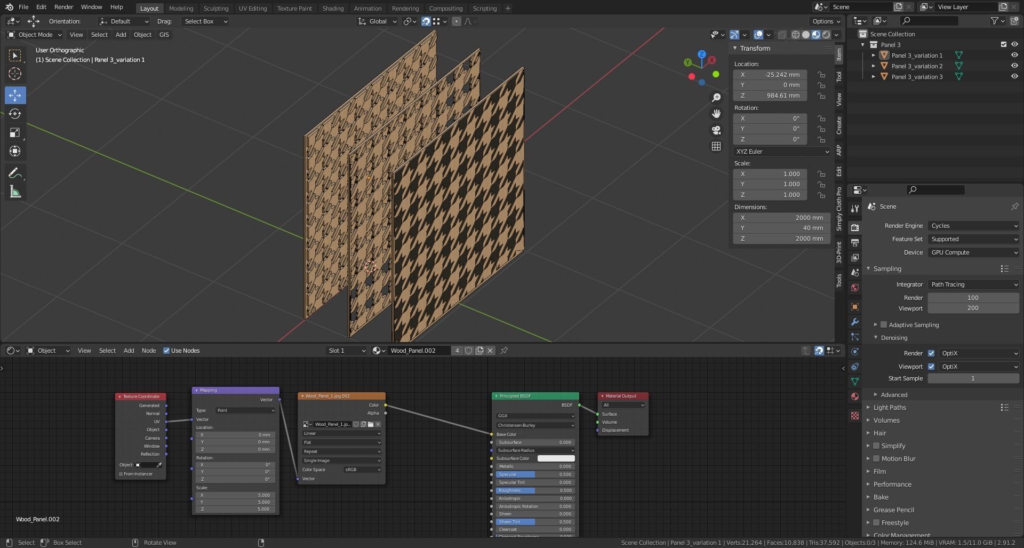1024x548 pixels.
Task: Open Render Engine Cycles dropdown
Action: point(974,226)
